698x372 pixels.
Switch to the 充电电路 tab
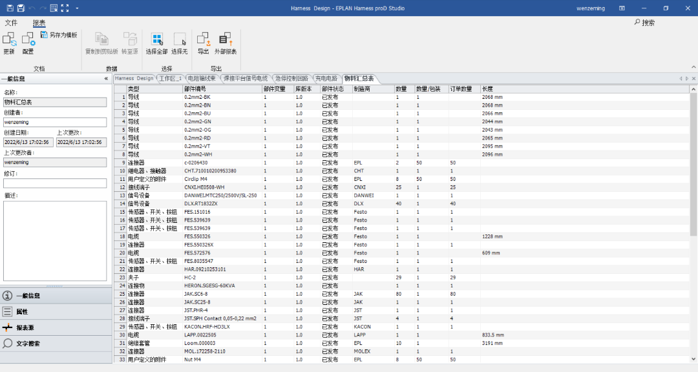pyautogui.click(x=326, y=78)
